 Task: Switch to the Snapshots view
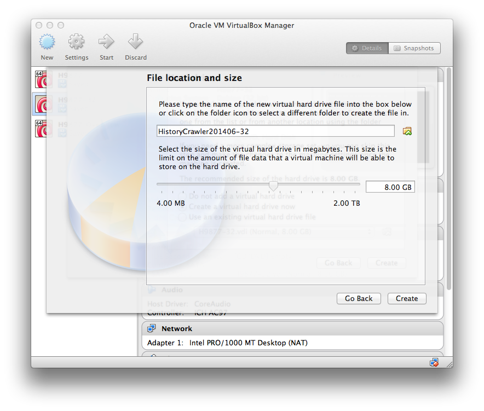[414, 48]
